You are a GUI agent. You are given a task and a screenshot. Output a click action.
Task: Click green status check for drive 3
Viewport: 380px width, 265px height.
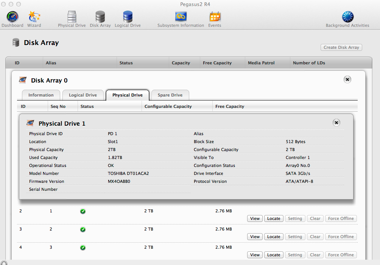pos(83,229)
